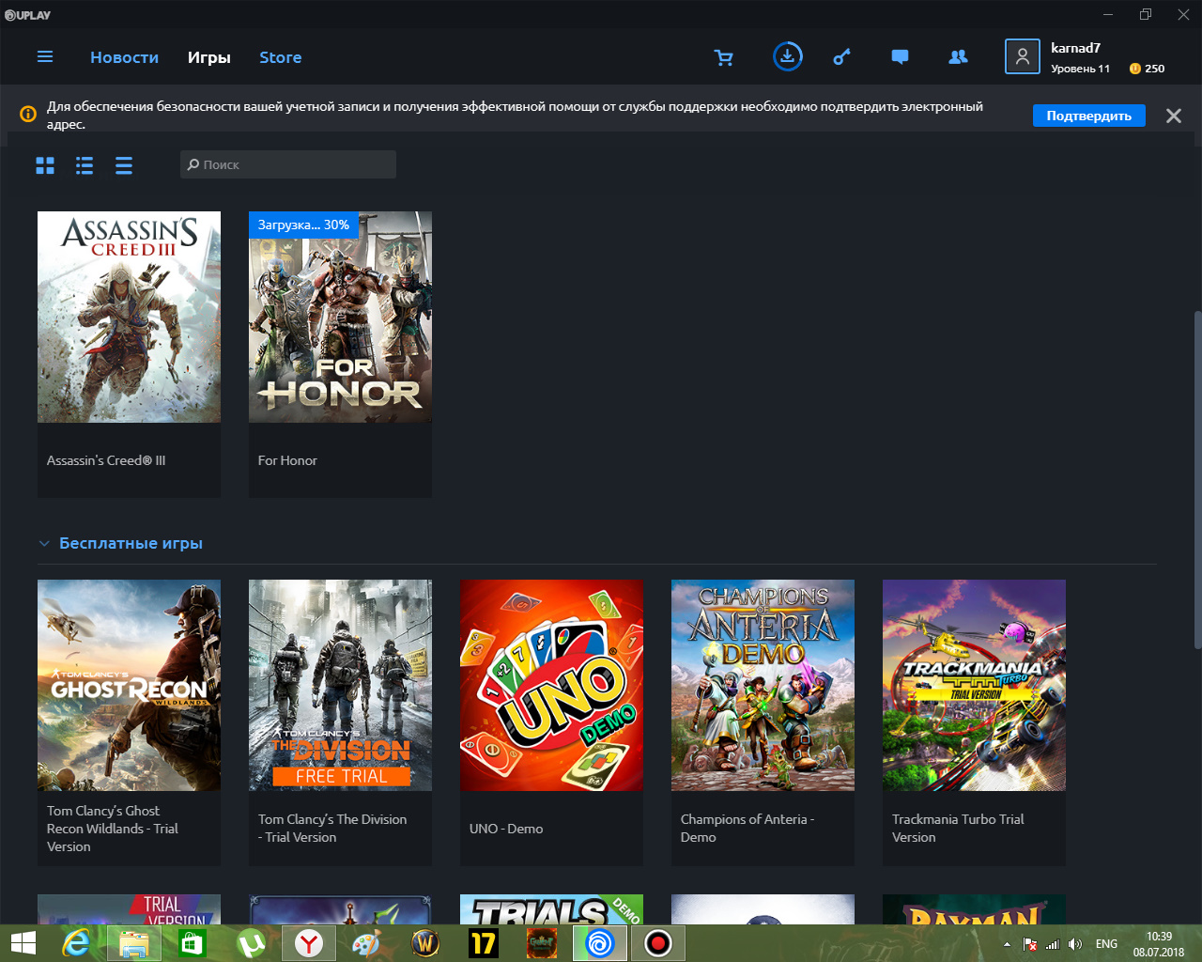The width and height of the screenshot is (1202, 962).
Task: Open the paint palette app in taskbar
Action: [367, 943]
